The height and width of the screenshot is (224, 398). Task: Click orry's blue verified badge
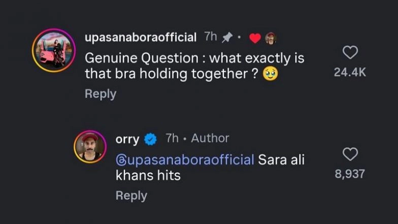click(x=150, y=139)
